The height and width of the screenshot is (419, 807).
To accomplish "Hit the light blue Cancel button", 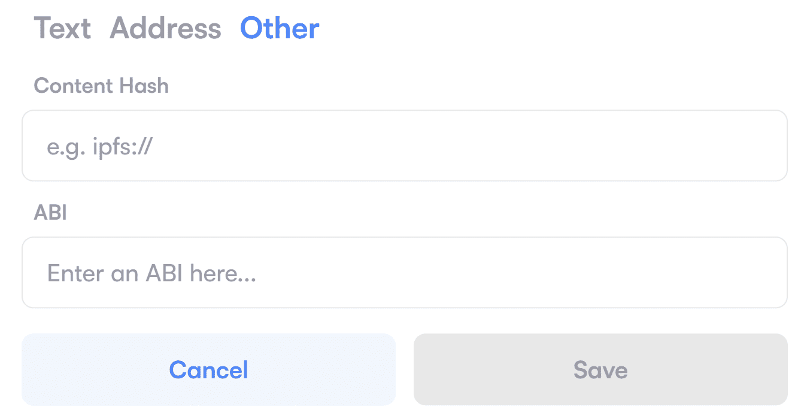I will [x=208, y=369].
